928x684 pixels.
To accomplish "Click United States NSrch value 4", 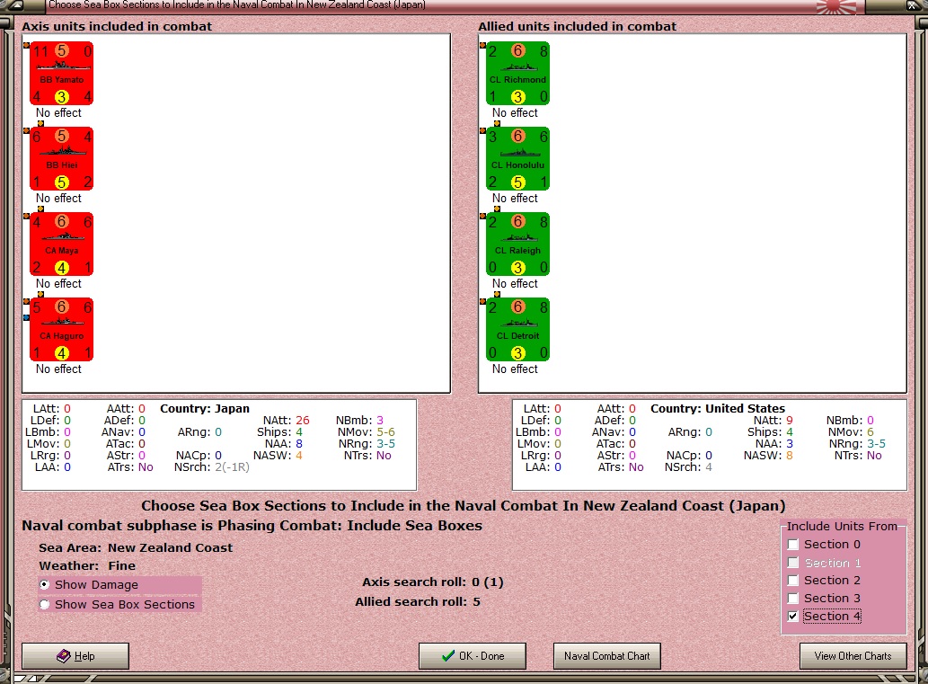I will [709, 467].
